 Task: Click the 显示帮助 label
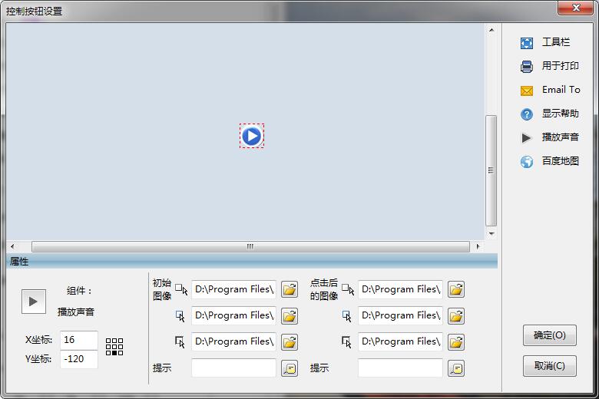coord(560,114)
